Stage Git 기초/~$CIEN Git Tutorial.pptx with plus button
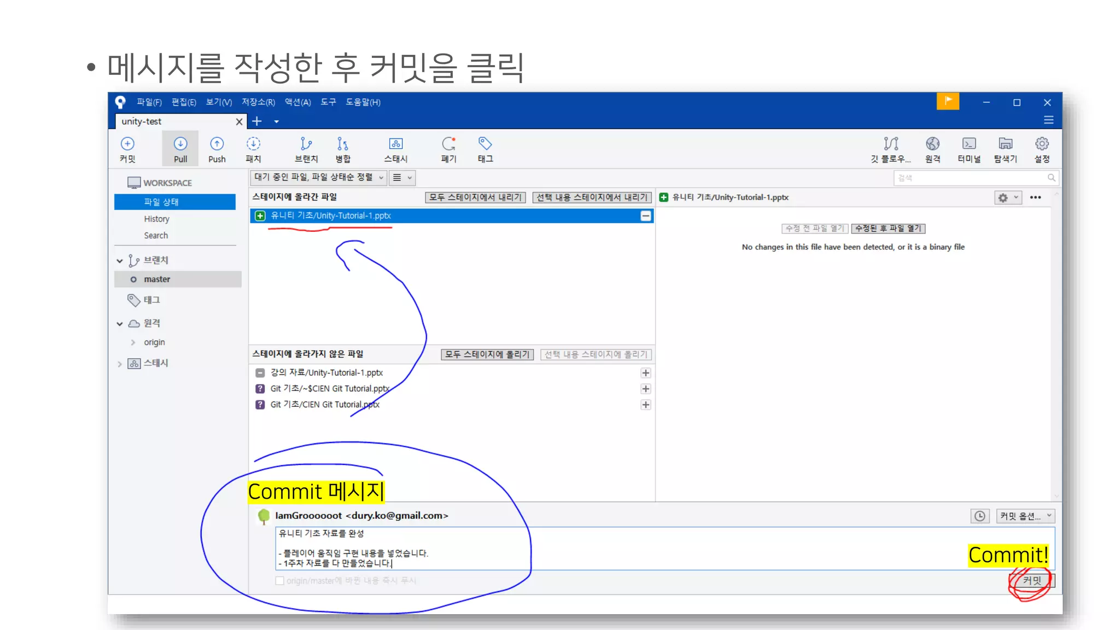1120x630 pixels. tap(646, 389)
